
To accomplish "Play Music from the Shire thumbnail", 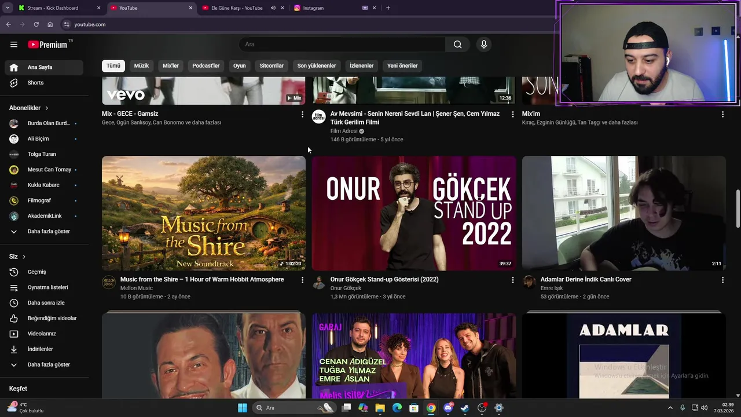I will pos(204,213).
